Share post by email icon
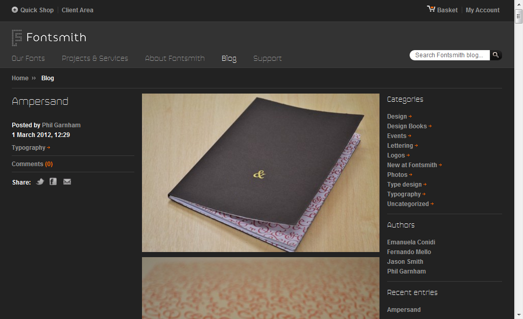This screenshot has width=523, height=319. tap(67, 181)
